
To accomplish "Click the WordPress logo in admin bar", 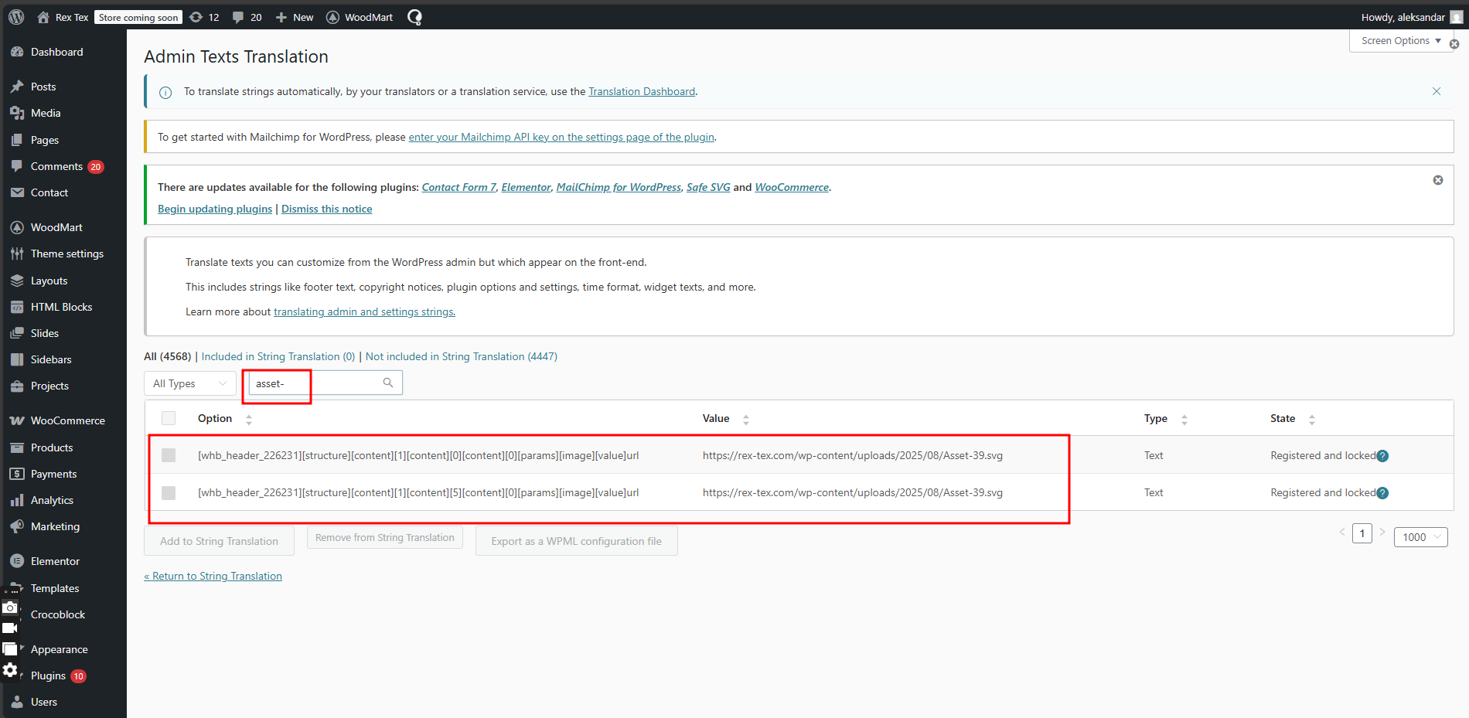I will click(16, 17).
